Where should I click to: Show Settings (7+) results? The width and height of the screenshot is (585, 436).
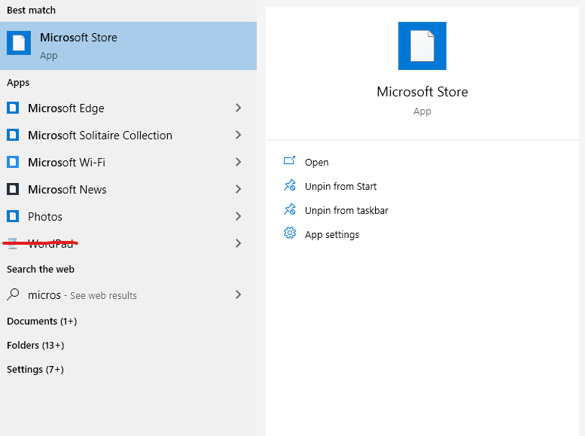click(35, 369)
